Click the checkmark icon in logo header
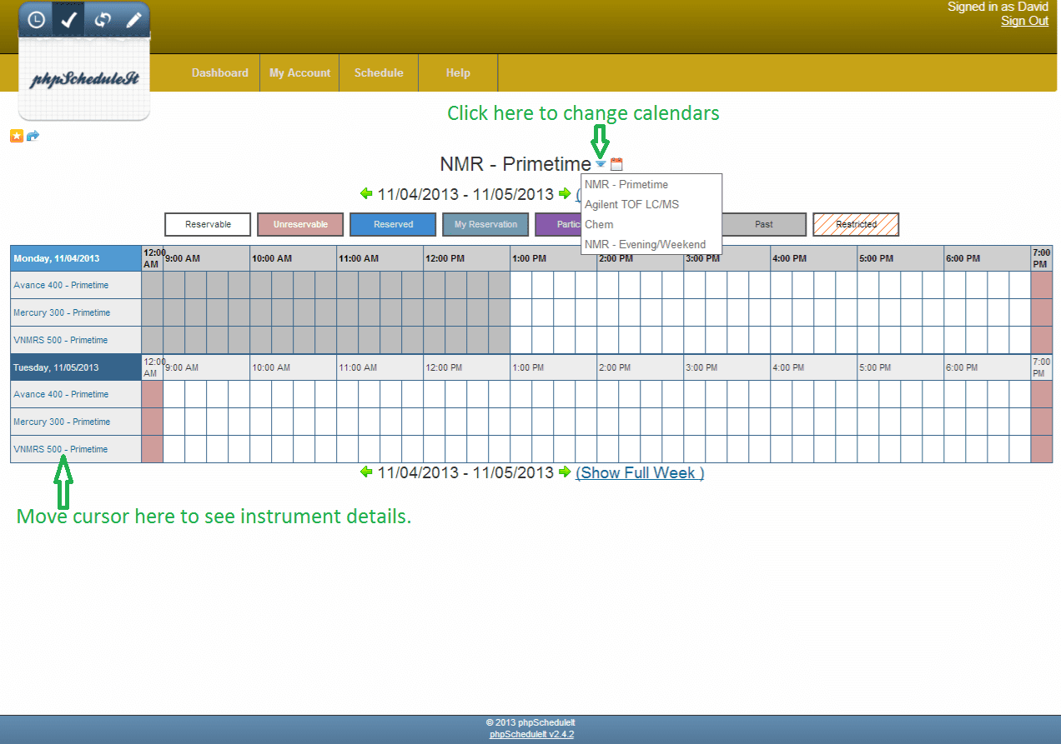Viewport: 1061px width, 744px height. [69, 20]
